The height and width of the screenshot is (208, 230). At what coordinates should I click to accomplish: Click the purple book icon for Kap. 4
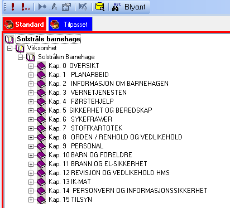[x=41, y=101]
